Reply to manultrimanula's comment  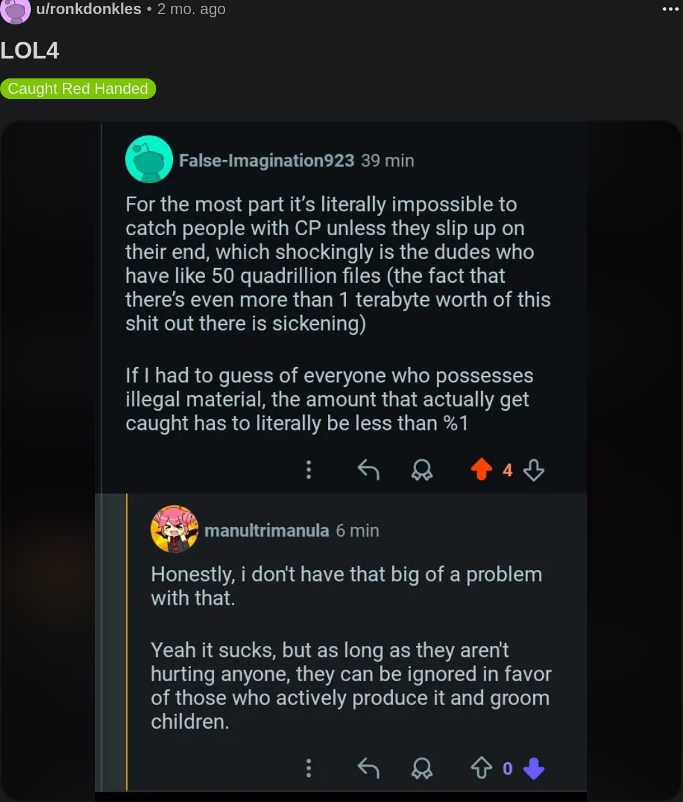(368, 768)
